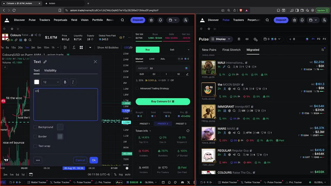Go to date calendar icon on chart
The height and width of the screenshot is (186, 331).
pyautogui.click(x=31, y=174)
